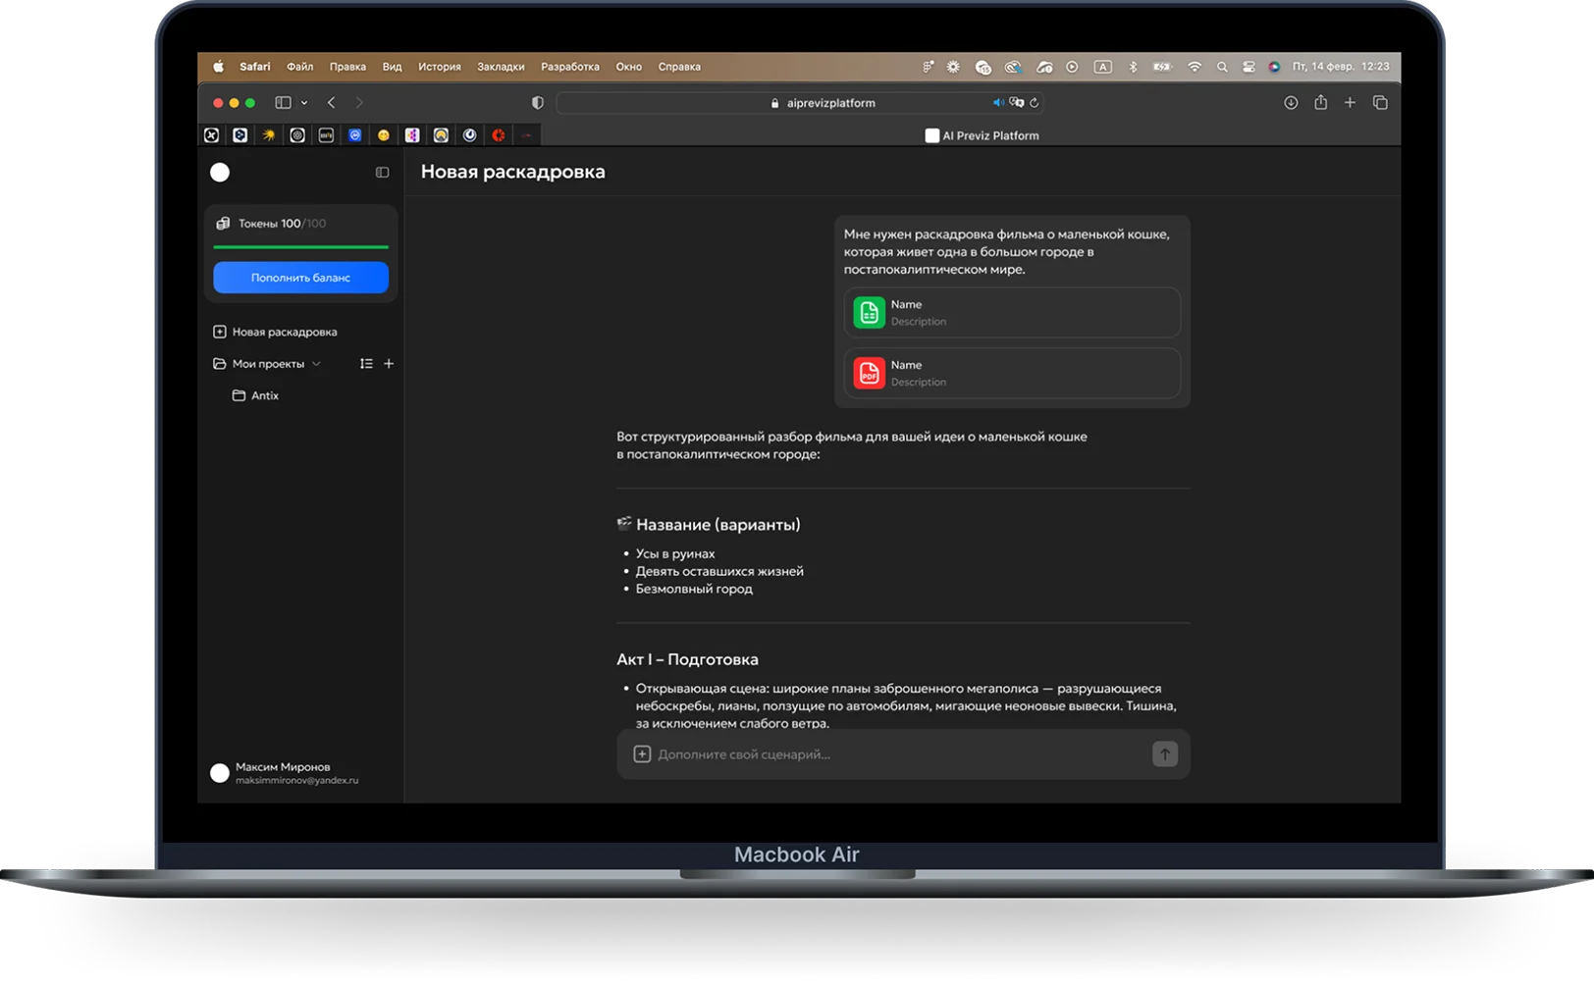This screenshot has height=985, width=1594.
Task: Open Правка menu
Action: [347, 67]
